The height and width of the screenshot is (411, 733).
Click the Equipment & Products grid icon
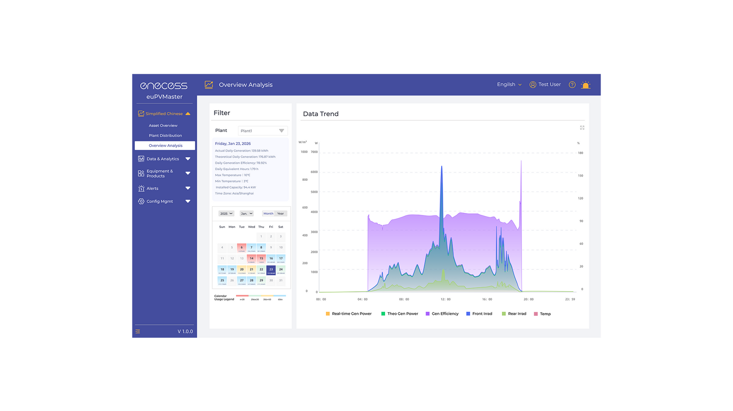point(141,173)
